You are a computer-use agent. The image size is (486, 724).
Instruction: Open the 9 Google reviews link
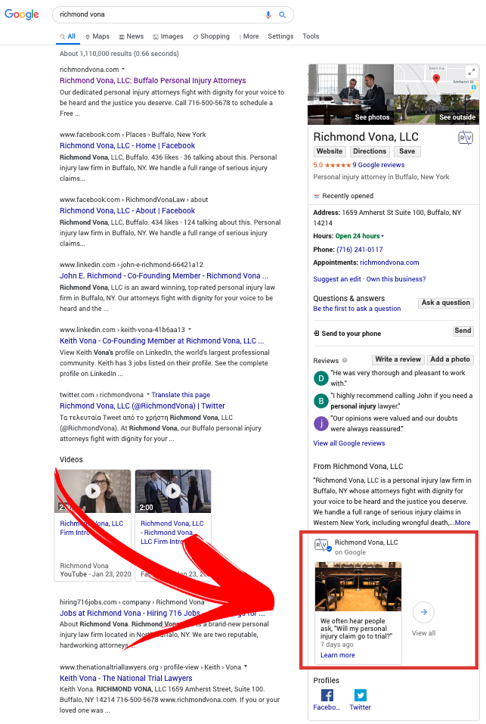click(x=379, y=165)
